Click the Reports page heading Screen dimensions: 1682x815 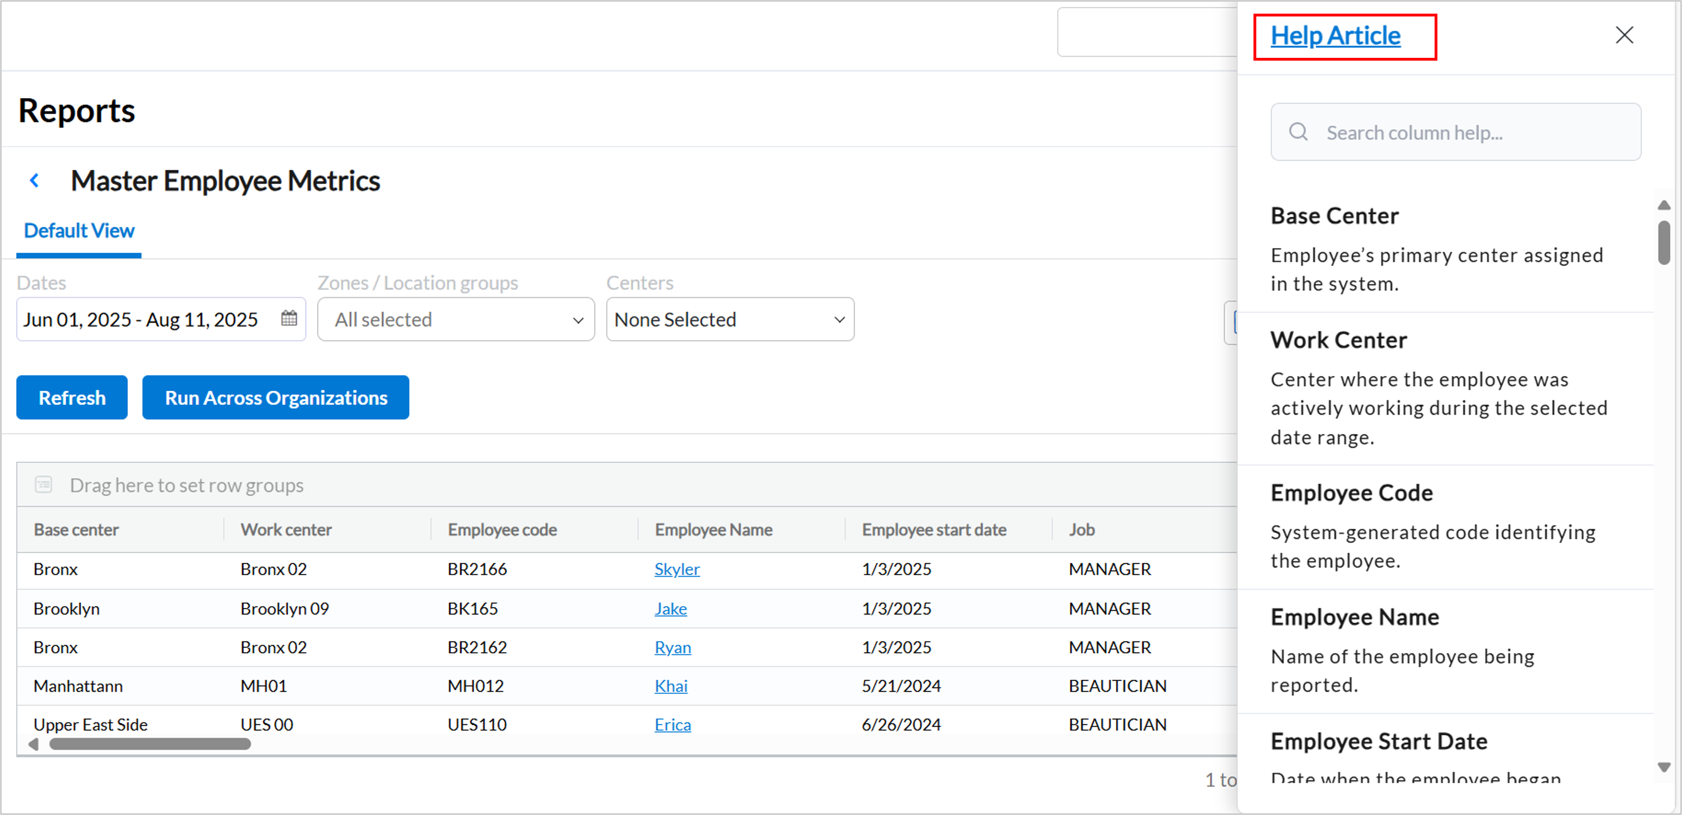[x=76, y=110]
